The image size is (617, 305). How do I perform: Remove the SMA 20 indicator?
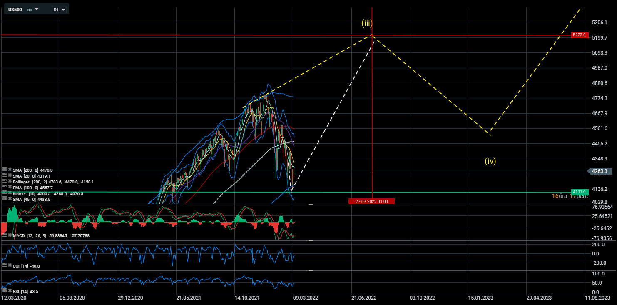pyautogui.click(x=10, y=176)
